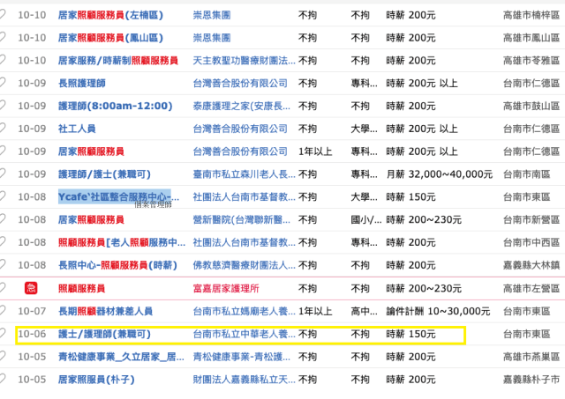Viewport: 565px width, 399px height.
Task: Open 社團法人台南市基督教 company in Ycafe row
Action: tap(244, 197)
